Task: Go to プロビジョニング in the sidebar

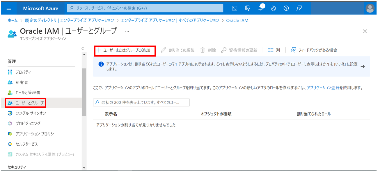Action: (x=28, y=123)
